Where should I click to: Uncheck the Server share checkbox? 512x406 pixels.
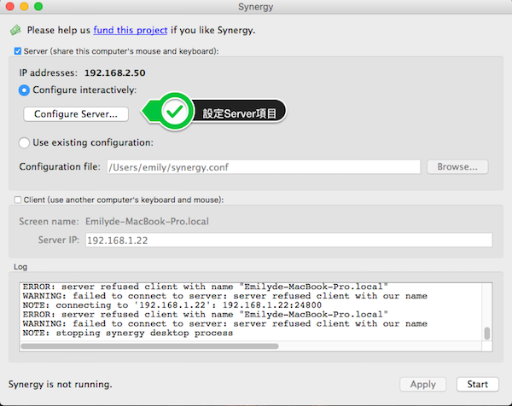coord(18,51)
